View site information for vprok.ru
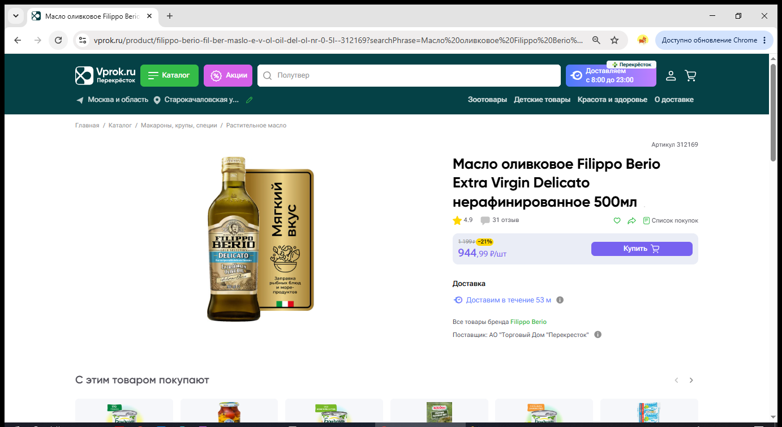The height and width of the screenshot is (427, 782). coord(83,40)
